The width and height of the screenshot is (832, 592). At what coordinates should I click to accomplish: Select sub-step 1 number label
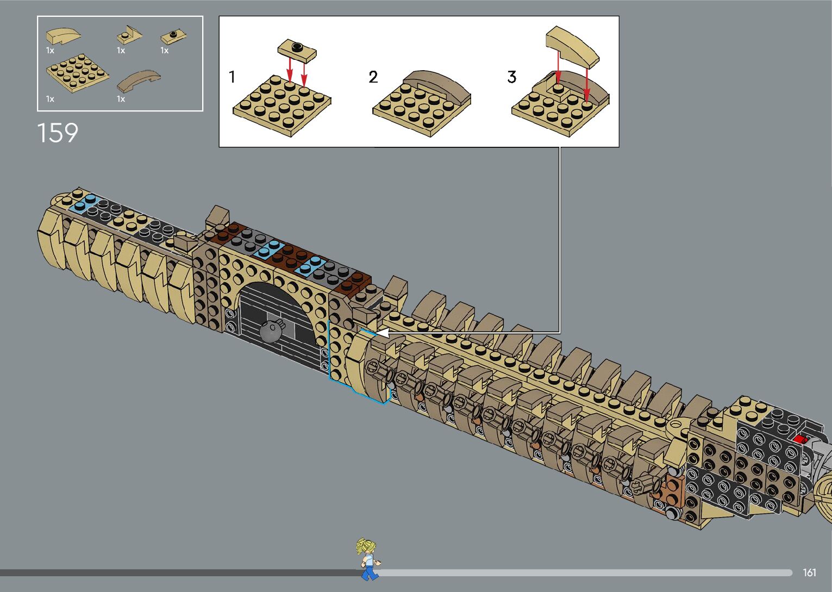point(232,77)
